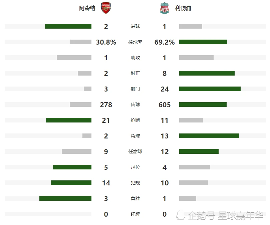Click the 278 passes value for Arsenal
This screenshot has width=270, height=225.
(x=106, y=105)
